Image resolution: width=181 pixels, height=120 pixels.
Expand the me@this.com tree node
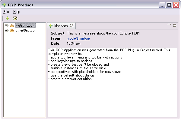[6, 25]
